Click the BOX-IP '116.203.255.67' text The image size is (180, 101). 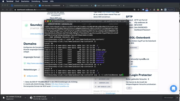(43, 82)
